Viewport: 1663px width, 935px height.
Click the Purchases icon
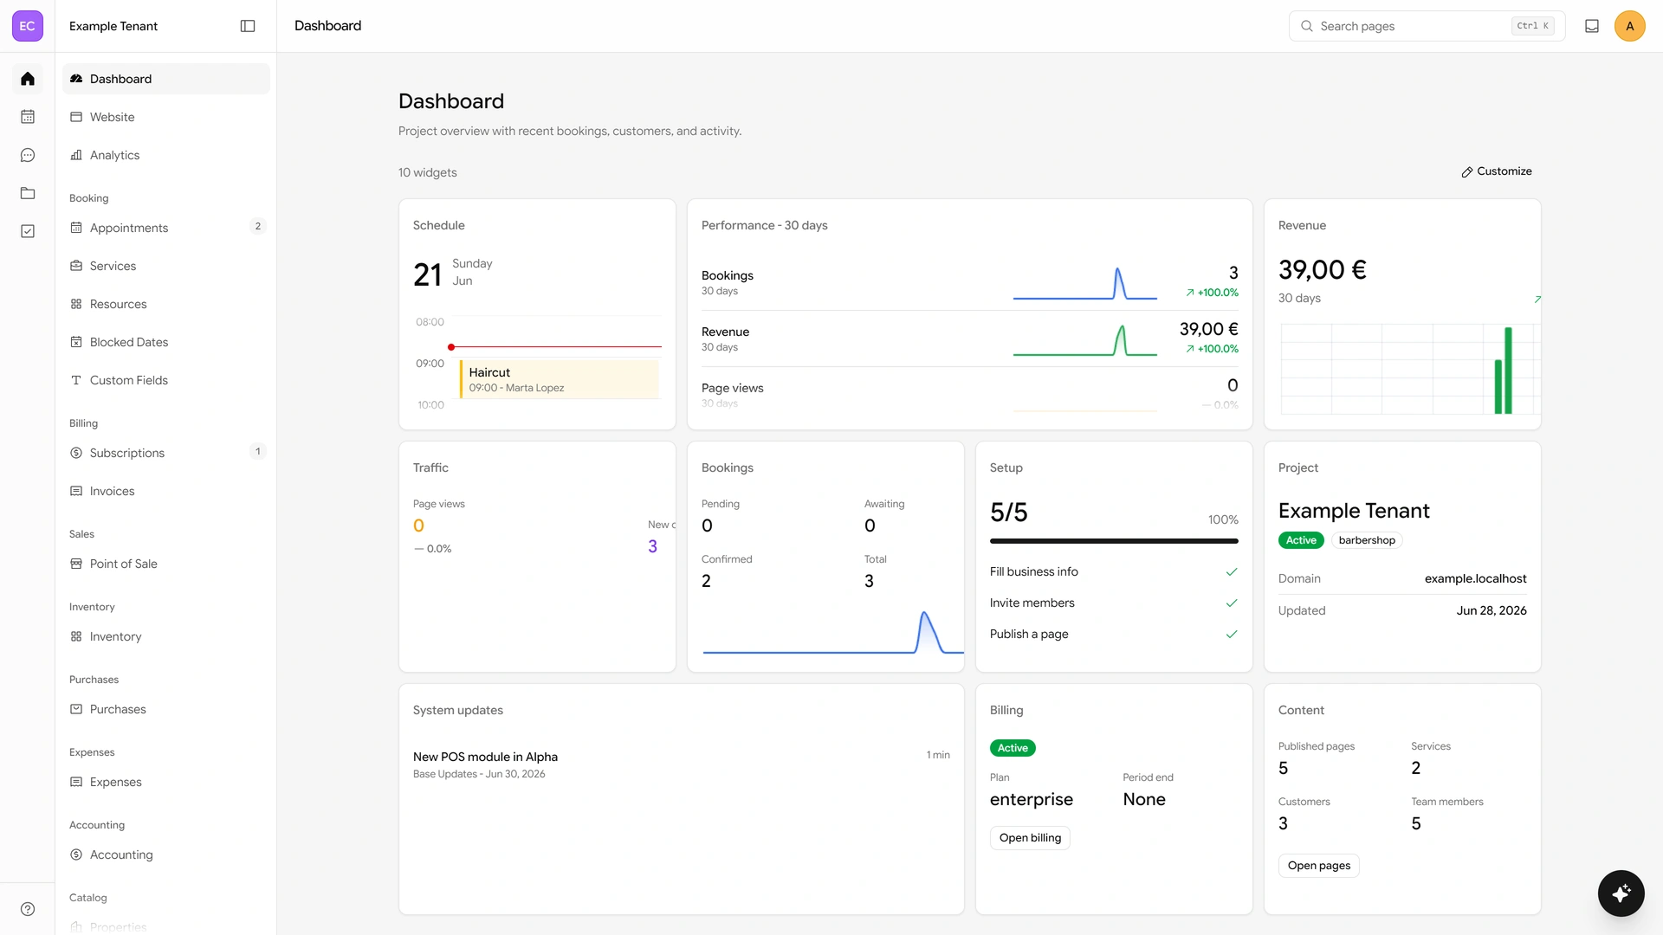pyautogui.click(x=76, y=709)
